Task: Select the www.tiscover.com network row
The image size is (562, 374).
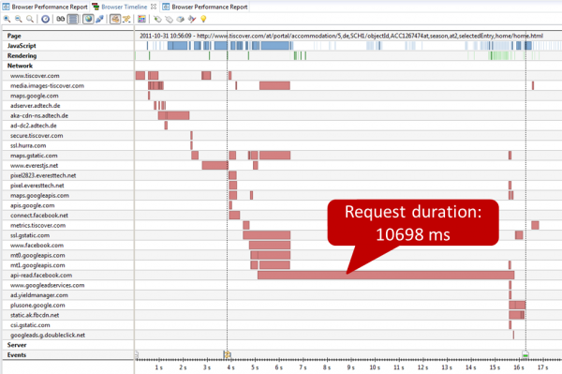Action: [68, 76]
